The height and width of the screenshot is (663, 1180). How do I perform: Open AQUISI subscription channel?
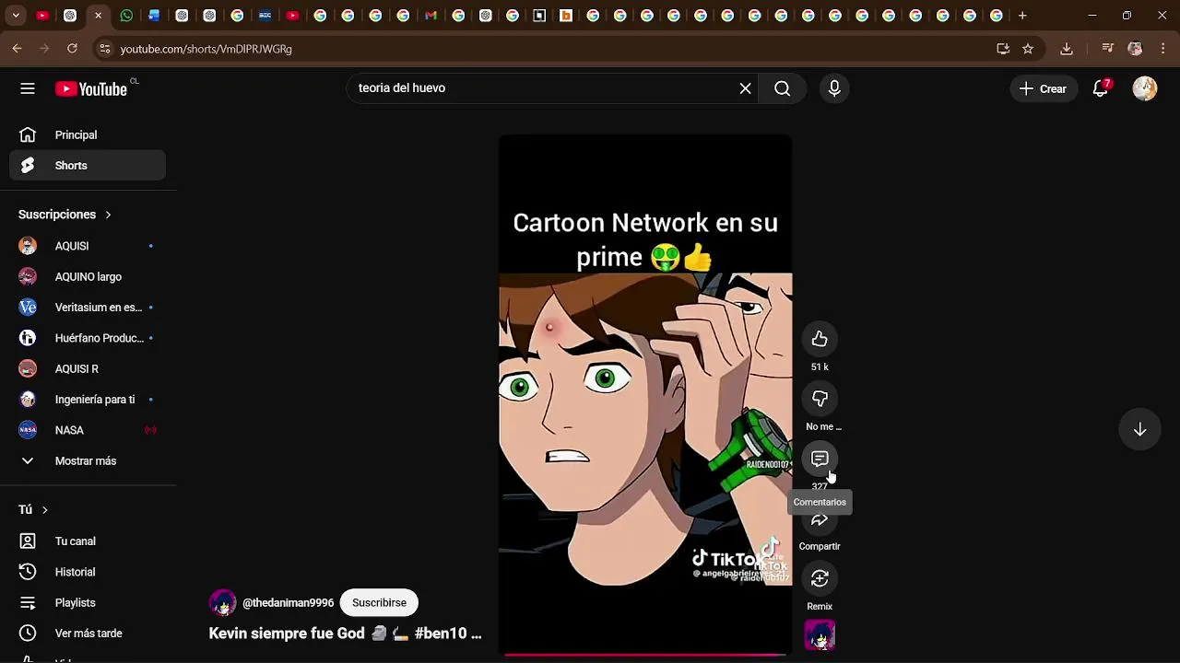[88, 246]
